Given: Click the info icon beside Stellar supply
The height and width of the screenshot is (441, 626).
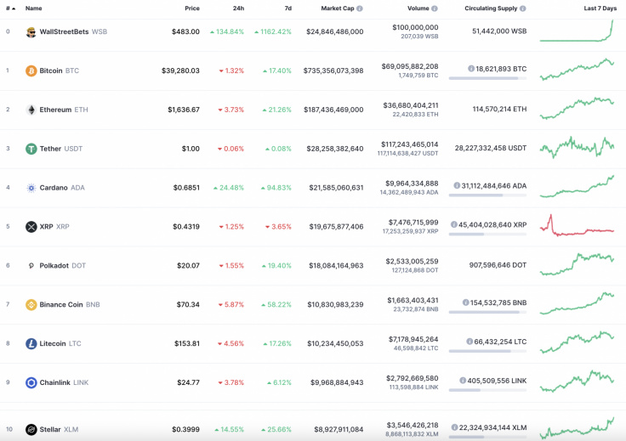Looking at the screenshot, I should (x=454, y=427).
